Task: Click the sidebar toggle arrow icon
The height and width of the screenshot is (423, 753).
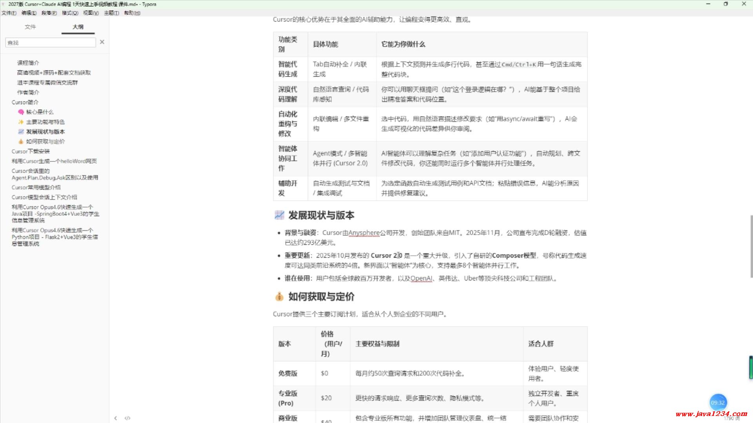Action: pos(115,418)
